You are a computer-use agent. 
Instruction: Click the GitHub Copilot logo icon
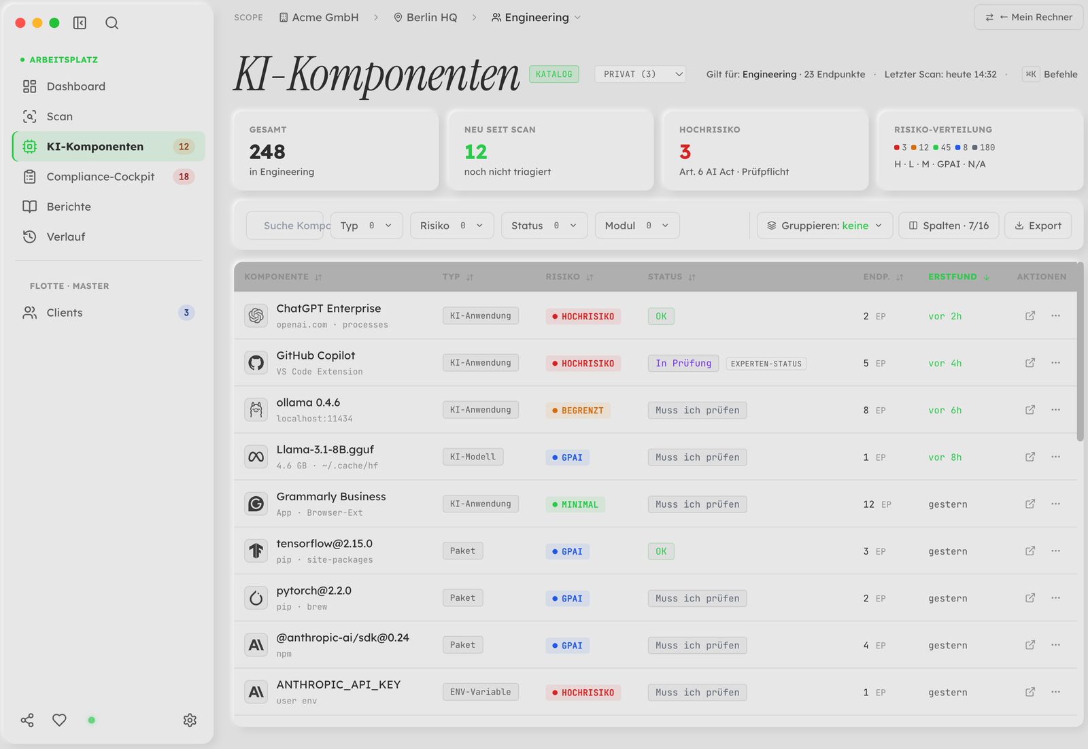tap(256, 363)
